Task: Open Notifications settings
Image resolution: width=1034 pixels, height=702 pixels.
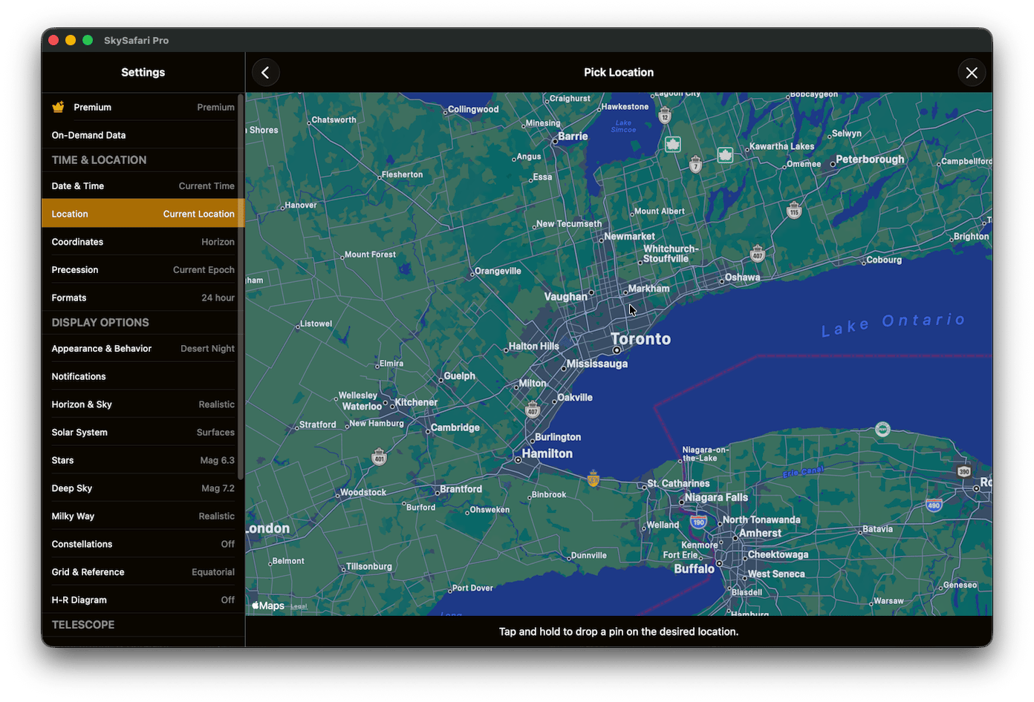Action: click(x=143, y=376)
